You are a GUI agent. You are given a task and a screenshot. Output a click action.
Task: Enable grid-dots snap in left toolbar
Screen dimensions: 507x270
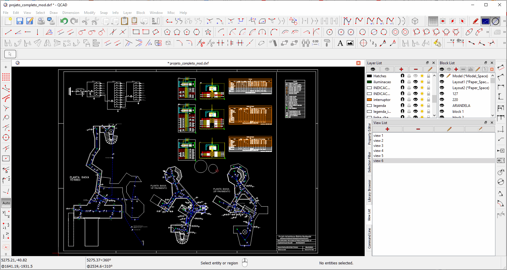pyautogui.click(x=6, y=77)
